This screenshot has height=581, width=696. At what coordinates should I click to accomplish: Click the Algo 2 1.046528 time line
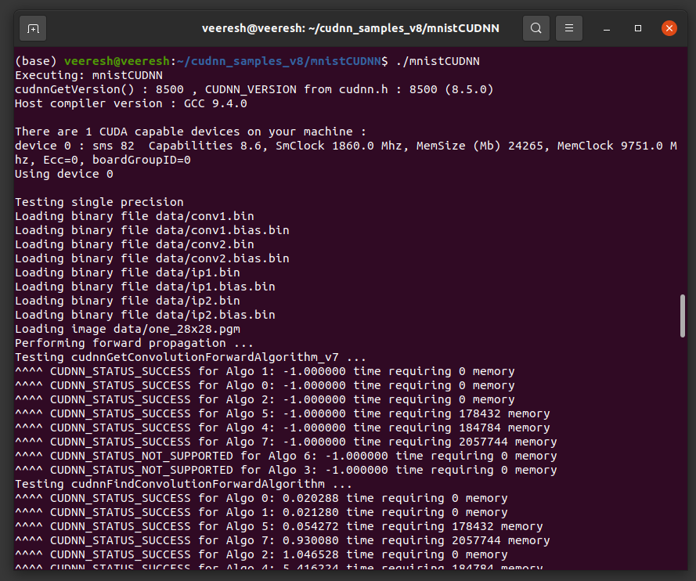click(x=261, y=555)
